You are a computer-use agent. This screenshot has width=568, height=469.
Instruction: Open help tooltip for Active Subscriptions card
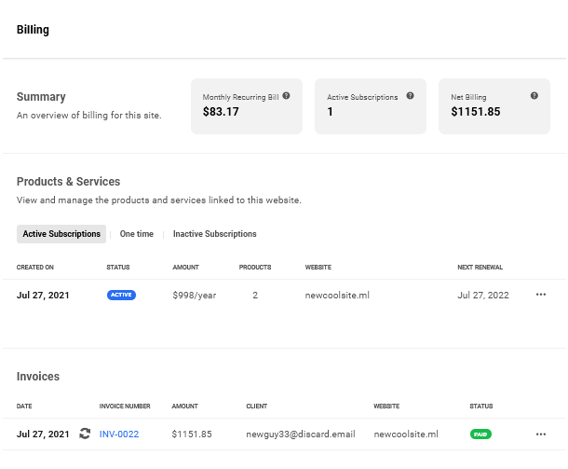(x=410, y=96)
